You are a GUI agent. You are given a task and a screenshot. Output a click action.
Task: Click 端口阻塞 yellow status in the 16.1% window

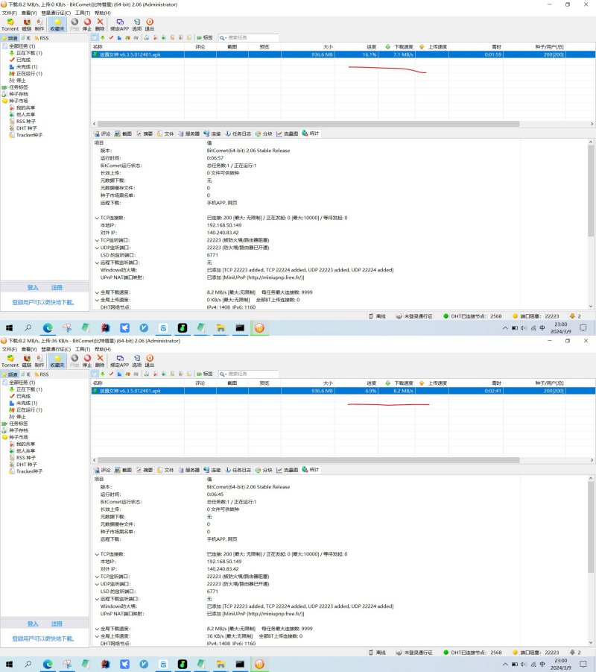[x=536, y=316]
